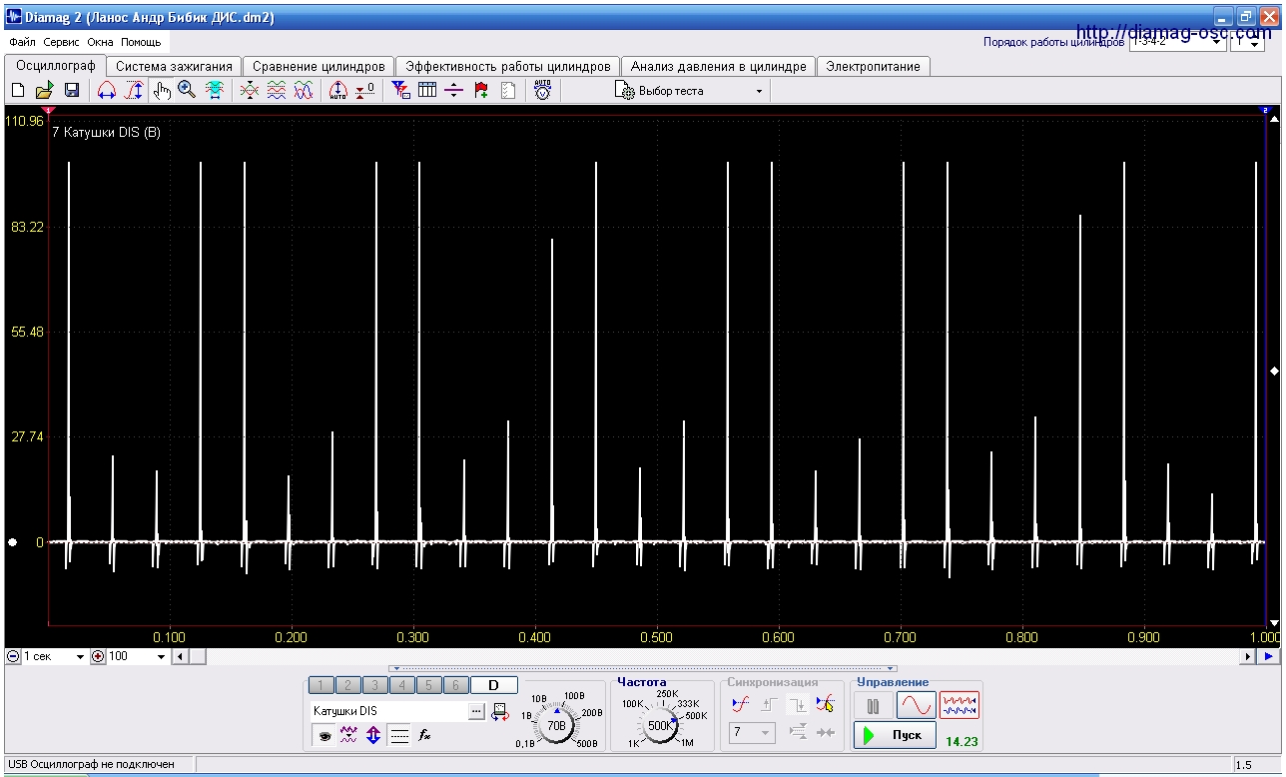Toggle the horizontal lines display button

pos(399,736)
